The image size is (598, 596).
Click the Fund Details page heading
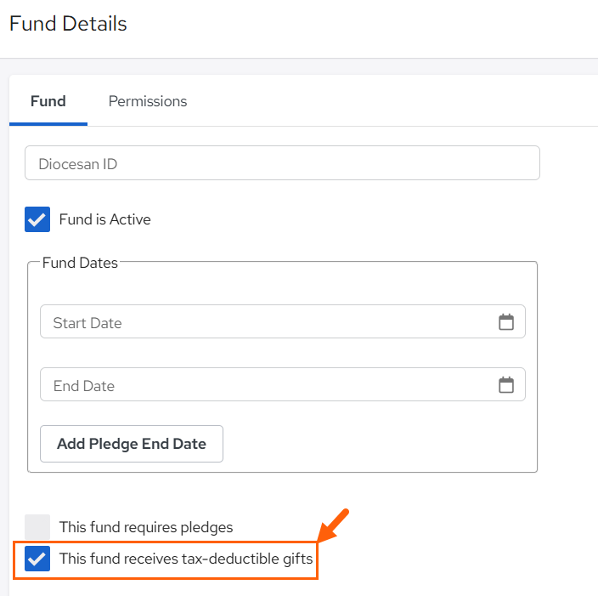[x=68, y=24]
